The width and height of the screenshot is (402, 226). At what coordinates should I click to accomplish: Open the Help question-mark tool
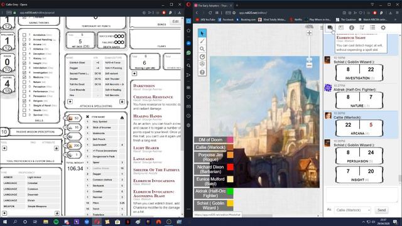click(202, 72)
